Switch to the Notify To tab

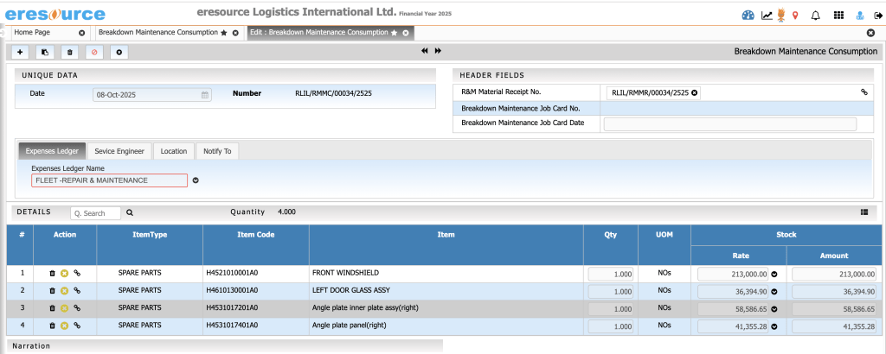pos(216,151)
